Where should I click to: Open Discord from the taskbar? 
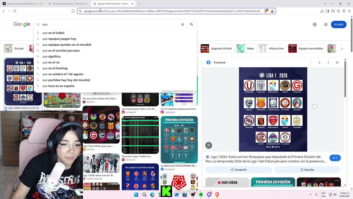tap(209, 195)
